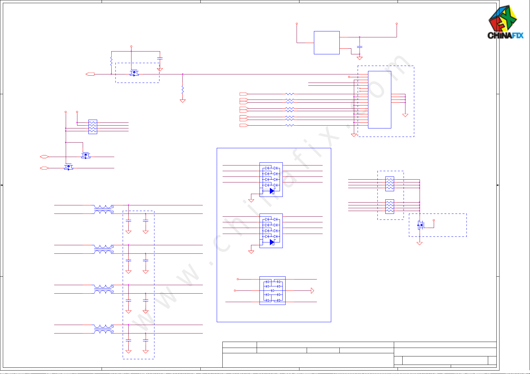Select the middle diode array in blue frame

(271, 231)
